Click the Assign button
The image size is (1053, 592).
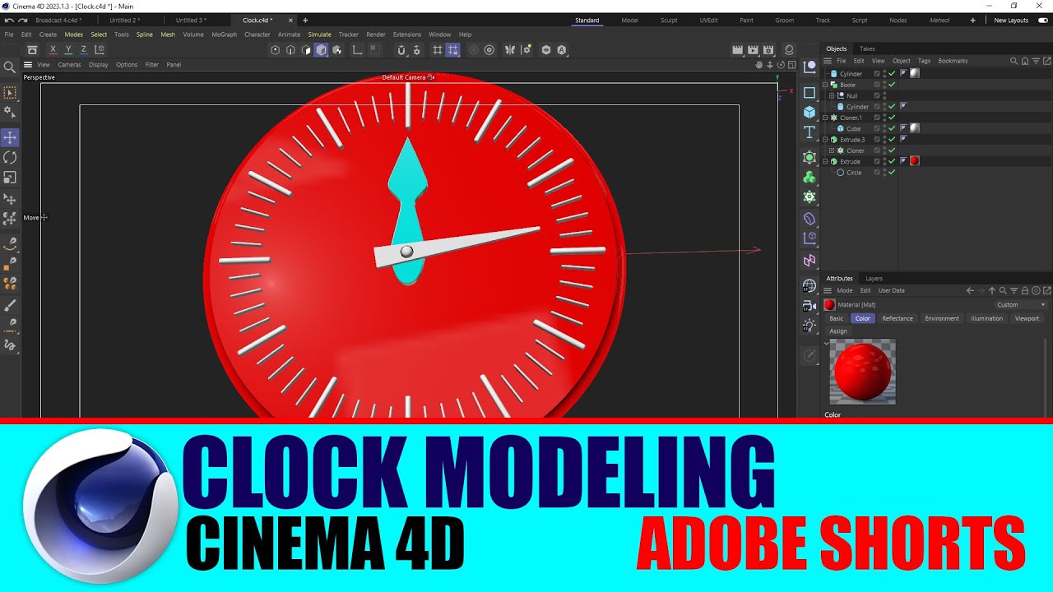(x=838, y=331)
